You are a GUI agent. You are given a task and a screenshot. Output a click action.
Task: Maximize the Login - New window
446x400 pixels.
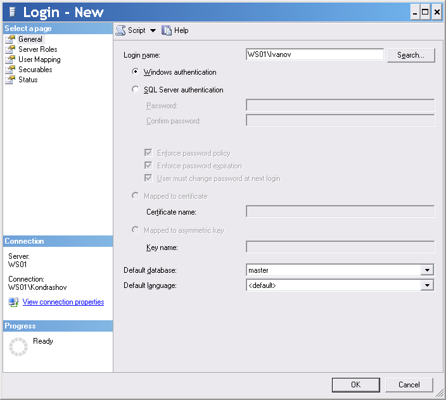[425, 12]
